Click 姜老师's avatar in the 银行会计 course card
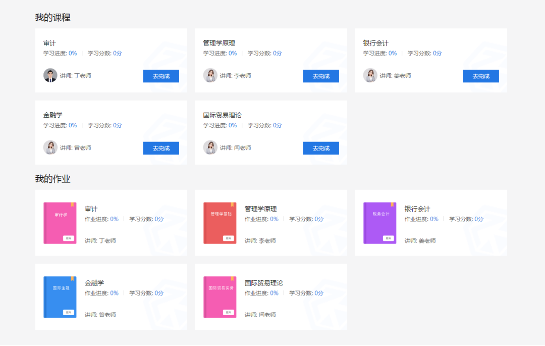545x346 pixels. 370,76
